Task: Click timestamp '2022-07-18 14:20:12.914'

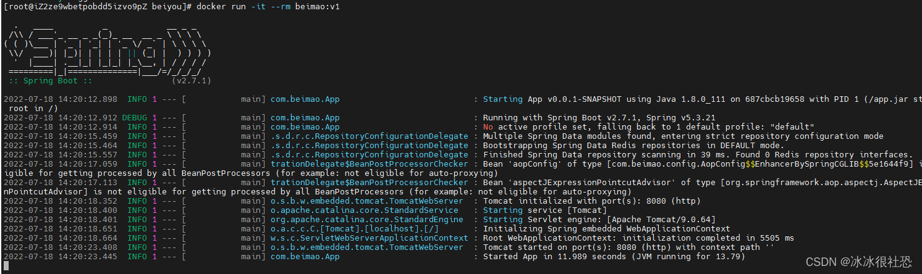Action: pos(60,127)
